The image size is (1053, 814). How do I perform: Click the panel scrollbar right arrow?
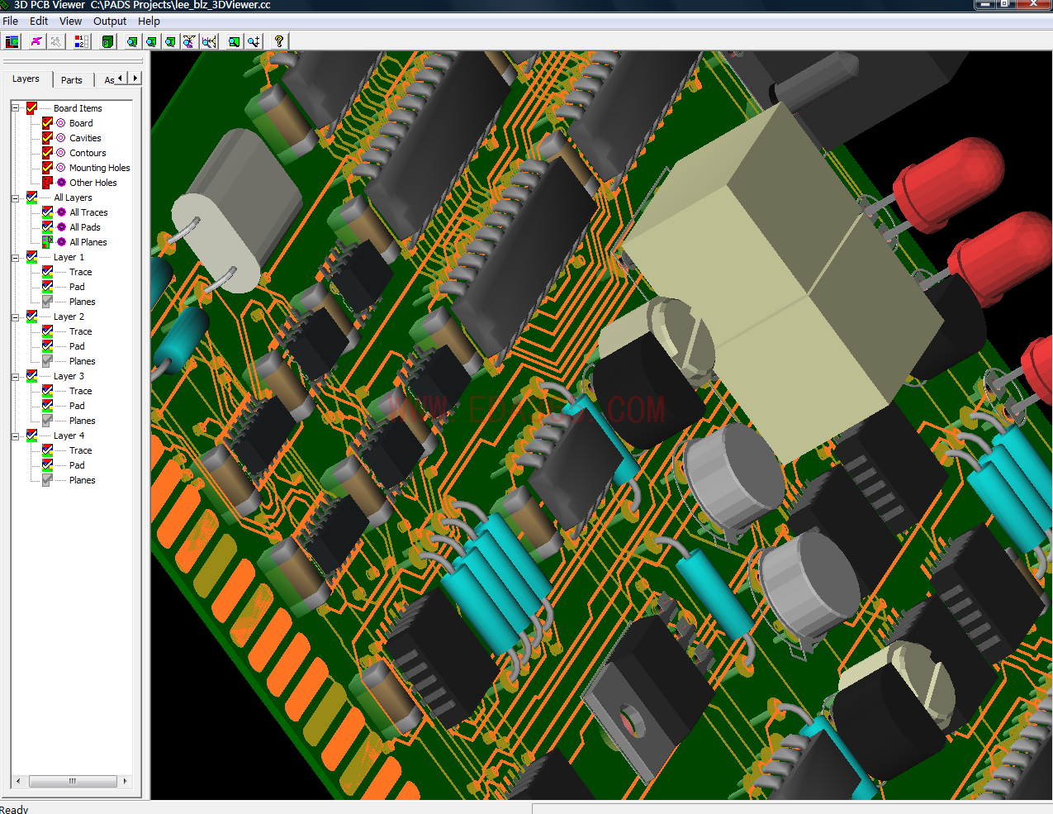point(125,781)
